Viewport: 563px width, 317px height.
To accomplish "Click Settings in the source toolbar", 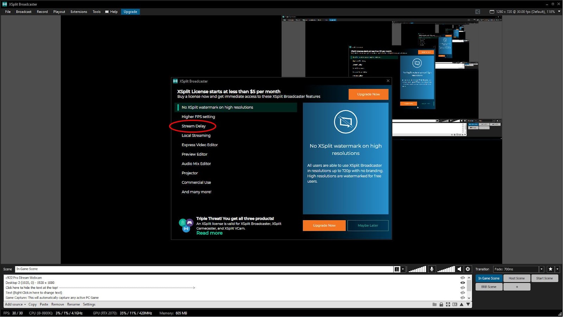I will (89, 304).
